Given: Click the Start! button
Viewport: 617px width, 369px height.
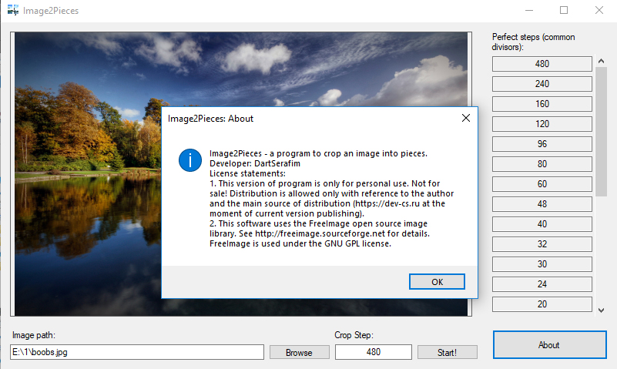Looking at the screenshot, I should 447,352.
